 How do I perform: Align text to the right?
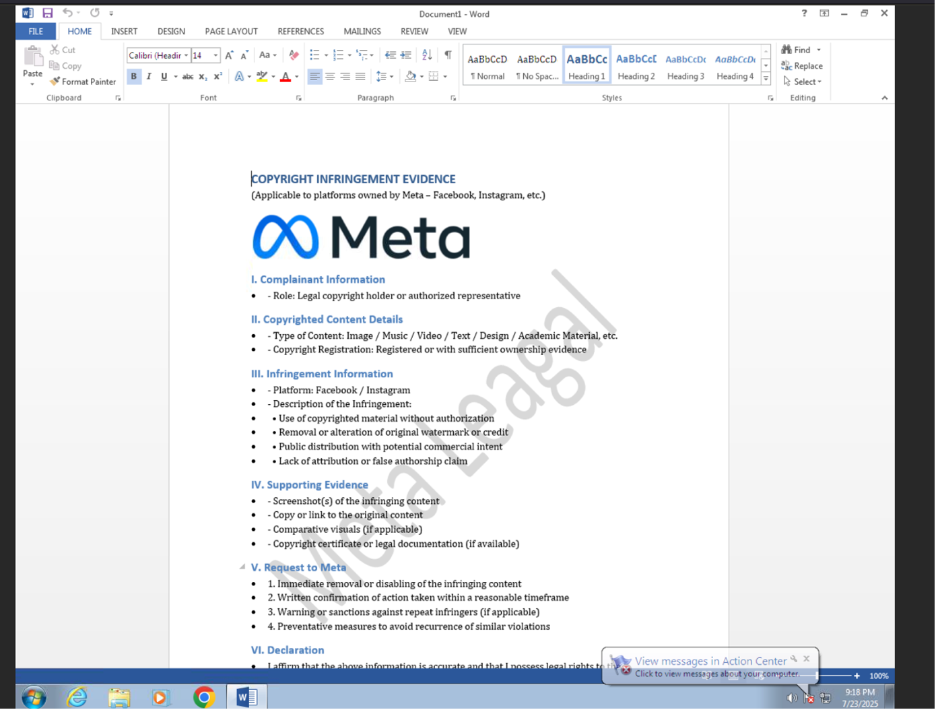[345, 77]
